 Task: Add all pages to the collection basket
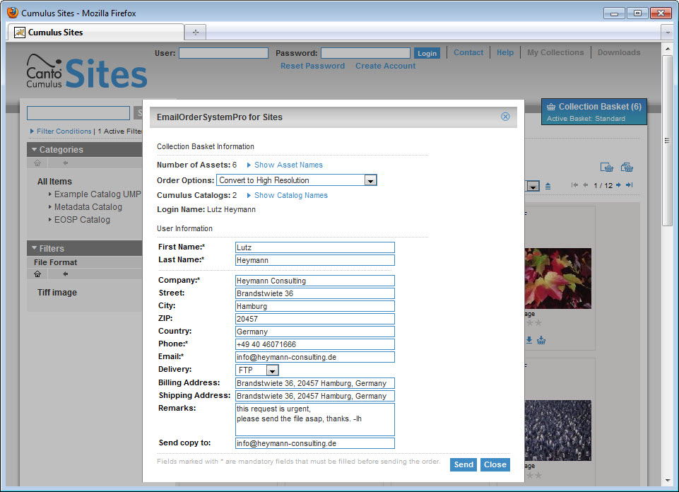pos(627,167)
